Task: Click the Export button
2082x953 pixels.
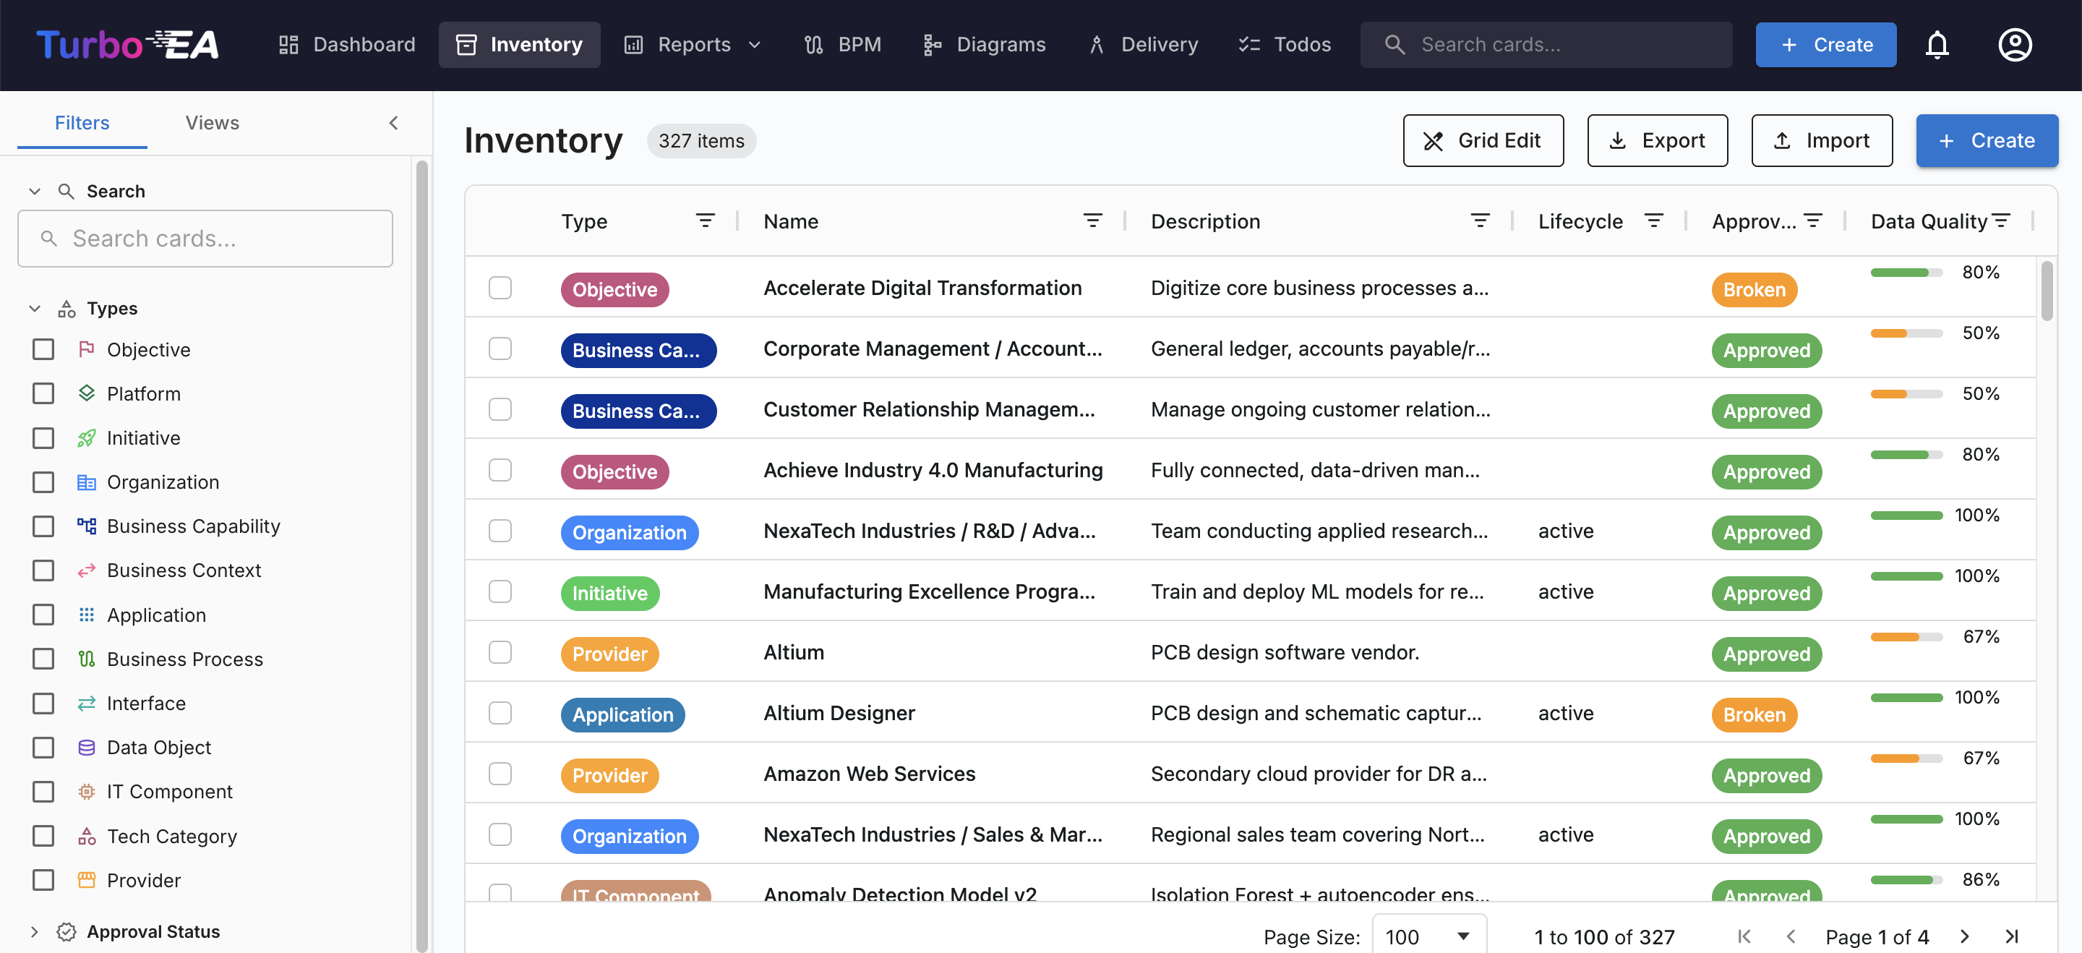Action: (1657, 140)
